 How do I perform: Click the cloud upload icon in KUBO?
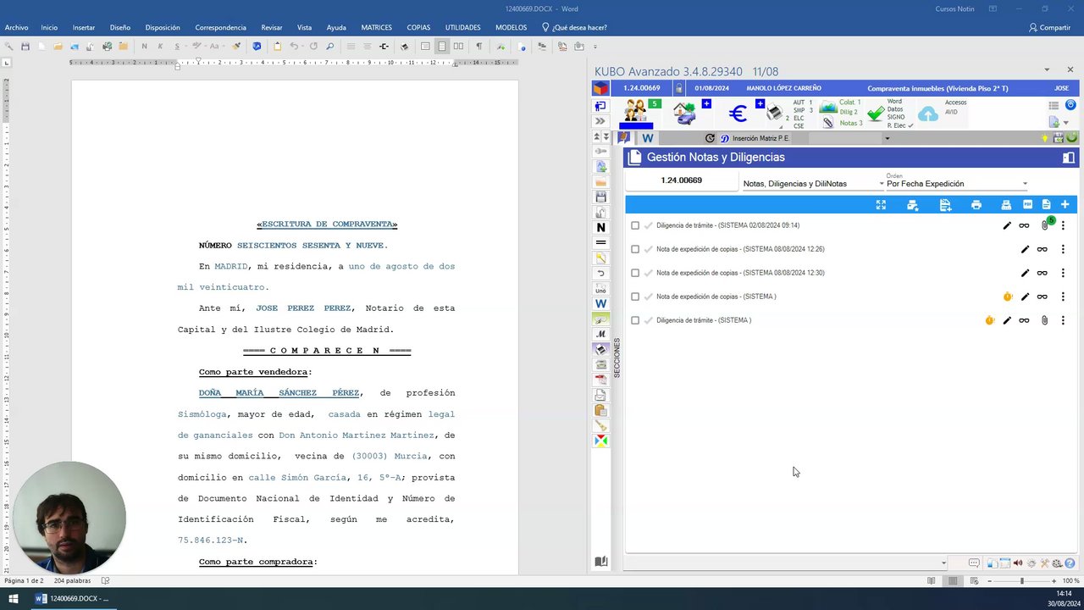[928, 114]
